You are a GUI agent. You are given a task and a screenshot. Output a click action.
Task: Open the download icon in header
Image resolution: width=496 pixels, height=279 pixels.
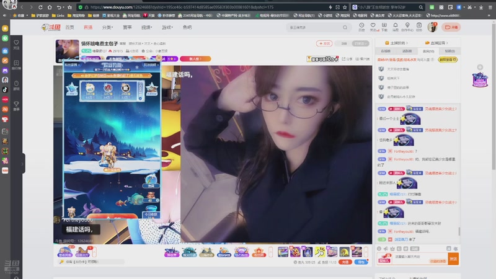[x=384, y=27]
